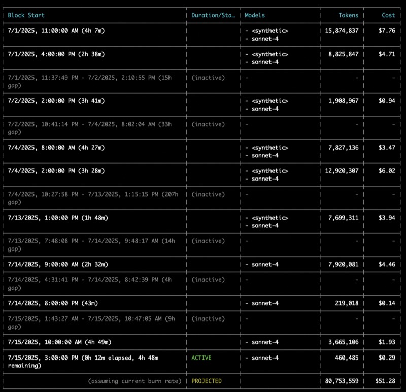The image size is (406, 392).
Task: Click the projected tokens 80,753,559
Action: 342,381
